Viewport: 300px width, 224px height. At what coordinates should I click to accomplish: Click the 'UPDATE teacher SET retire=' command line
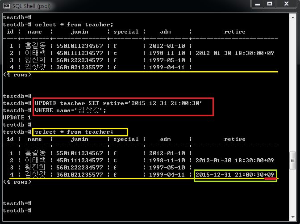point(118,103)
